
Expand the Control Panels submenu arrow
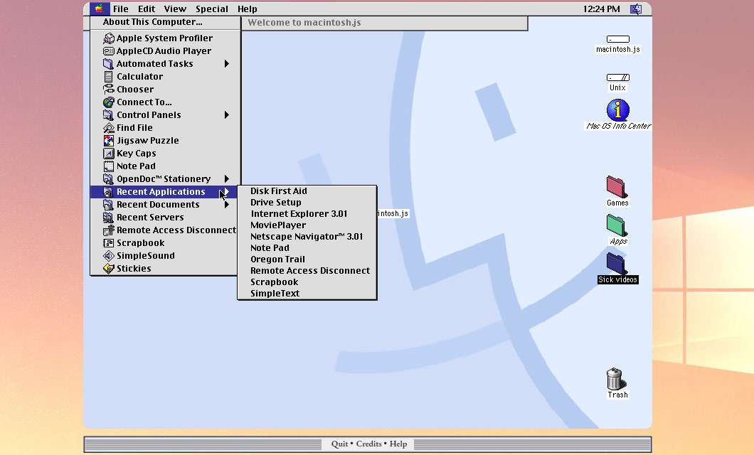[x=226, y=115]
